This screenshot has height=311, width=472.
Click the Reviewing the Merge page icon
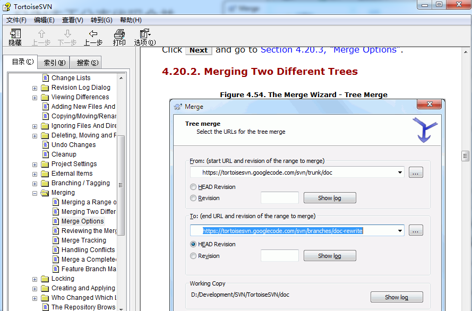pos(56,231)
